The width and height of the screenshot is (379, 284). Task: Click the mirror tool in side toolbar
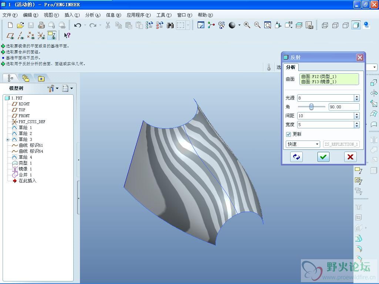(x=374, y=140)
